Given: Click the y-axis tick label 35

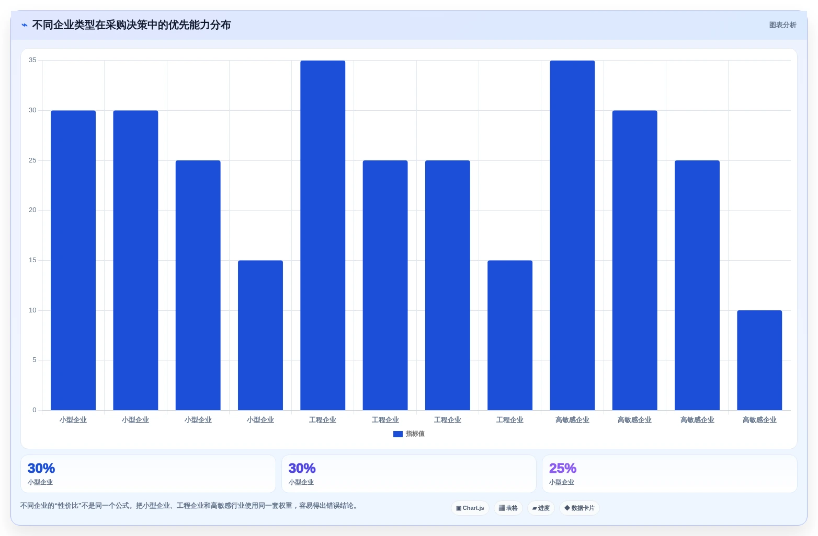Looking at the screenshot, I should click(32, 61).
